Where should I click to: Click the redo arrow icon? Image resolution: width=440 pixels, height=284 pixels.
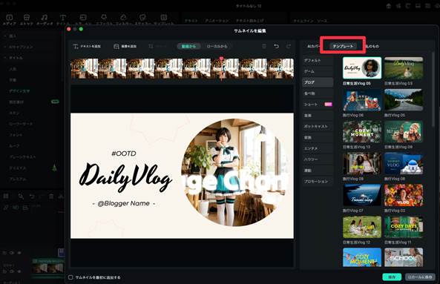(x=289, y=46)
